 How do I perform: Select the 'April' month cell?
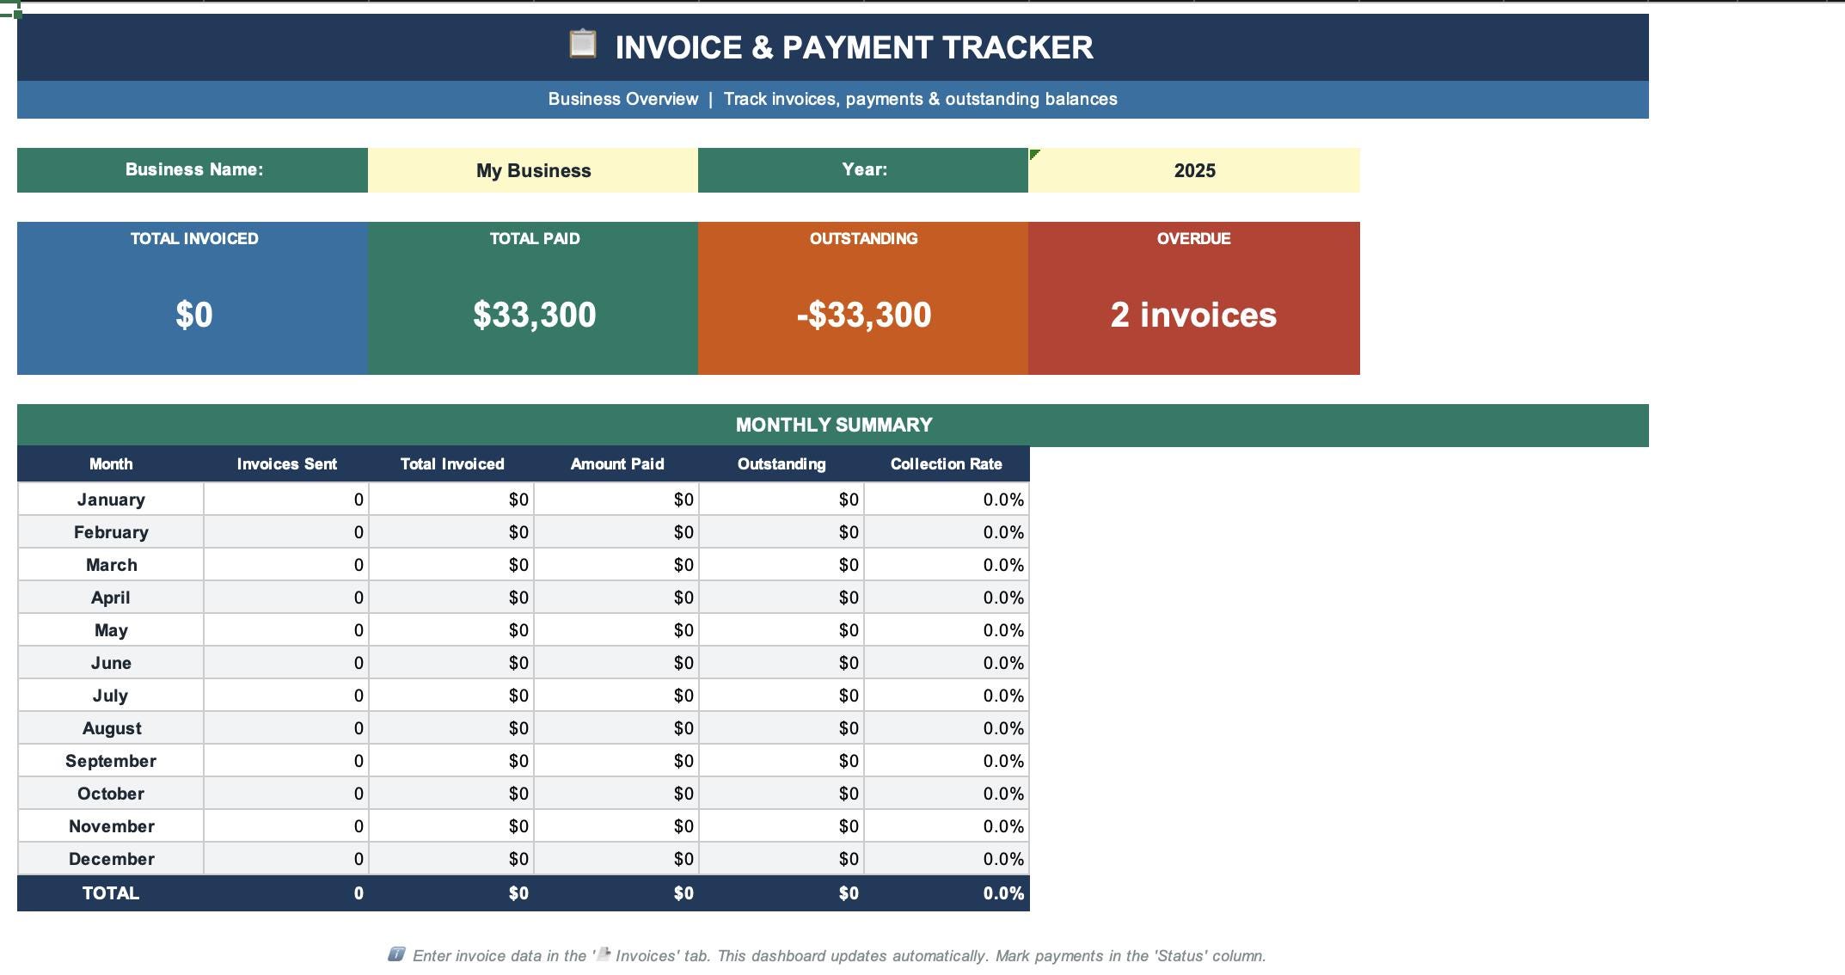click(111, 598)
